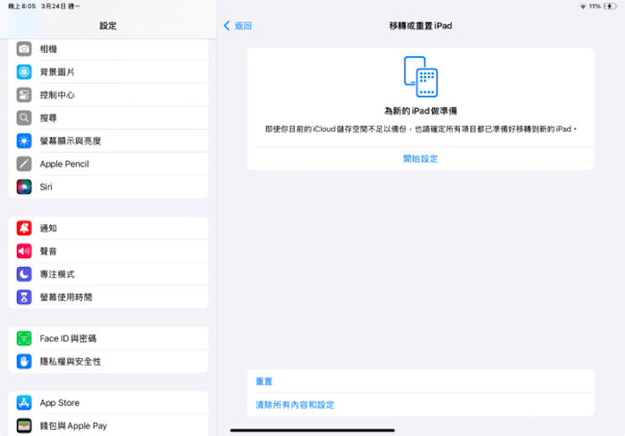
Task: Select the 螢幕使用時間 label
Action: 66,298
